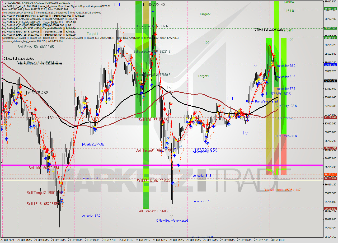
Task: Click the 'Sell 161.8 | 65728.55' label
Action: [x=43, y=204]
